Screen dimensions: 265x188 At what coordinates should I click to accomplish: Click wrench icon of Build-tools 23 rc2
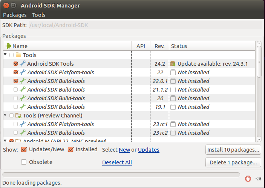click(x=23, y=132)
